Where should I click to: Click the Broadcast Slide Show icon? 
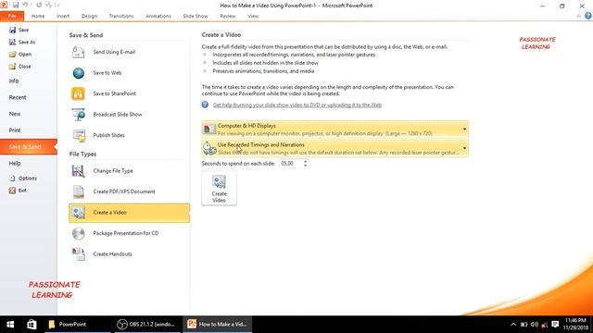(x=78, y=115)
